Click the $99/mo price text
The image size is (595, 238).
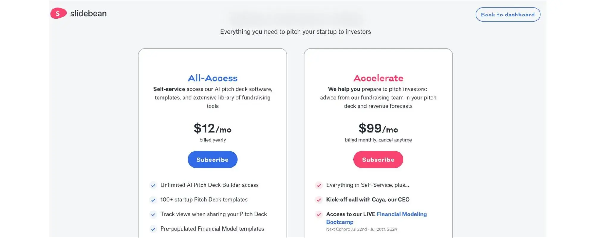[x=378, y=128]
